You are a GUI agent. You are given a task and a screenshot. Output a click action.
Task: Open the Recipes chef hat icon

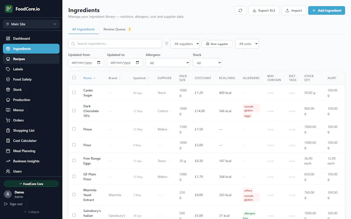click(8, 59)
